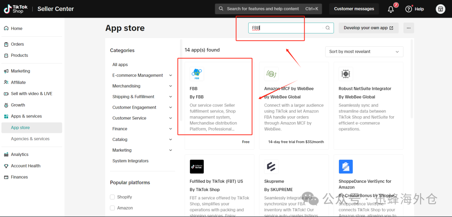Click the Seller Center title
The width and height of the screenshot is (452, 217).
point(56,9)
